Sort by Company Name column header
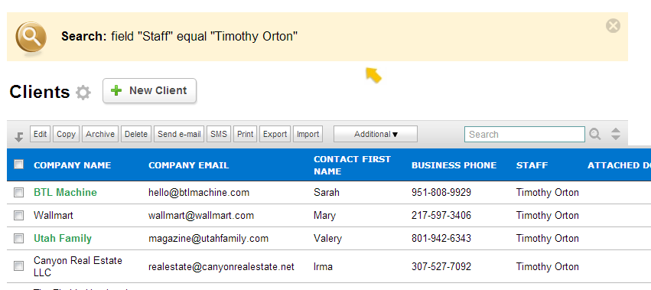This screenshot has height=290, width=651. [x=72, y=165]
